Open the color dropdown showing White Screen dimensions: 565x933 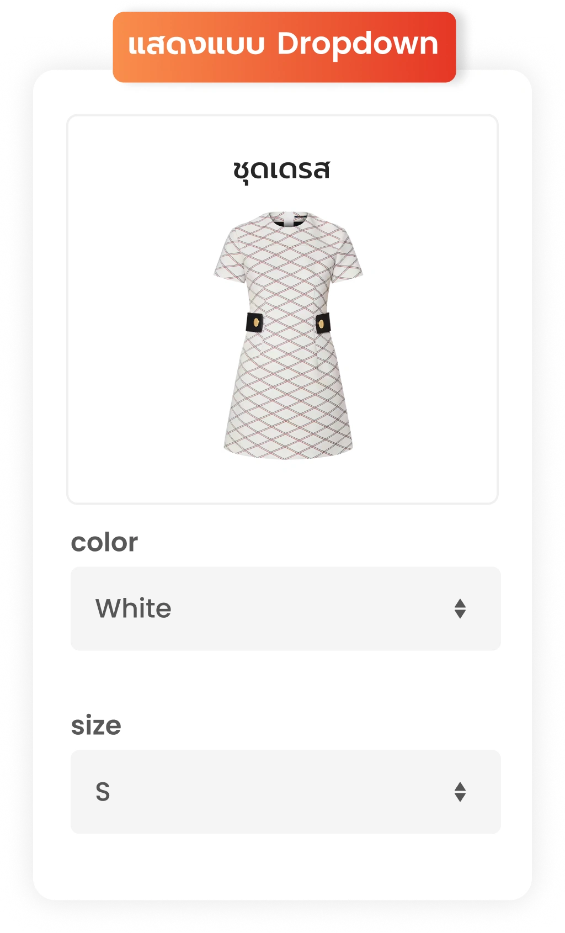tap(286, 608)
